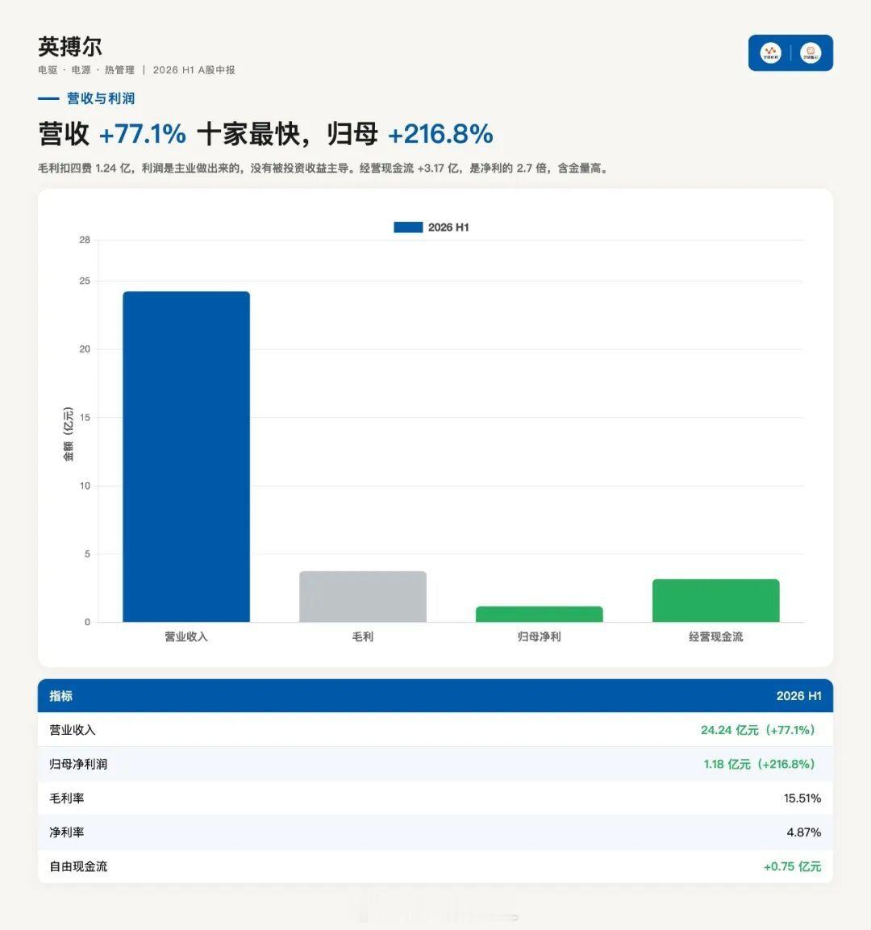Select the green 经营现金流 bar
871x930 pixels.
click(x=715, y=600)
